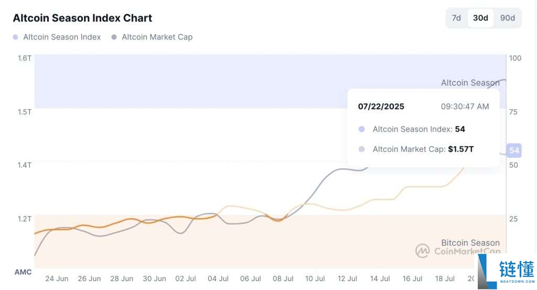Screen dimensions: 537x290
Task: Click the 24 Jun date axis label
Action: pyautogui.click(x=57, y=278)
